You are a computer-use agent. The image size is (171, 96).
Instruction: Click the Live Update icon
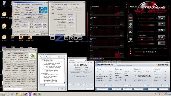pyautogui.click(x=130, y=26)
